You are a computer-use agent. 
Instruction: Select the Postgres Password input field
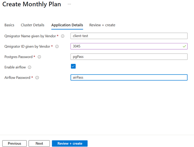click(x=129, y=56)
